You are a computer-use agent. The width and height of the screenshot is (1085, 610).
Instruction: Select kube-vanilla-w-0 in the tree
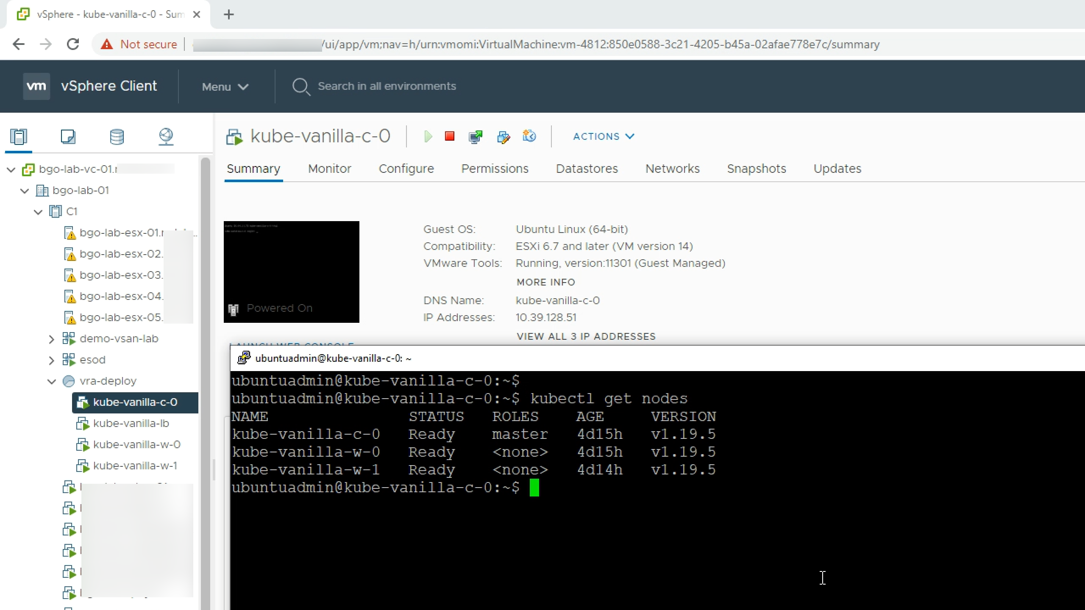(136, 445)
